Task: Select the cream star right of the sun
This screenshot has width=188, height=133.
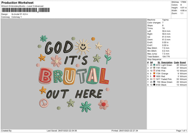Action: (99, 46)
